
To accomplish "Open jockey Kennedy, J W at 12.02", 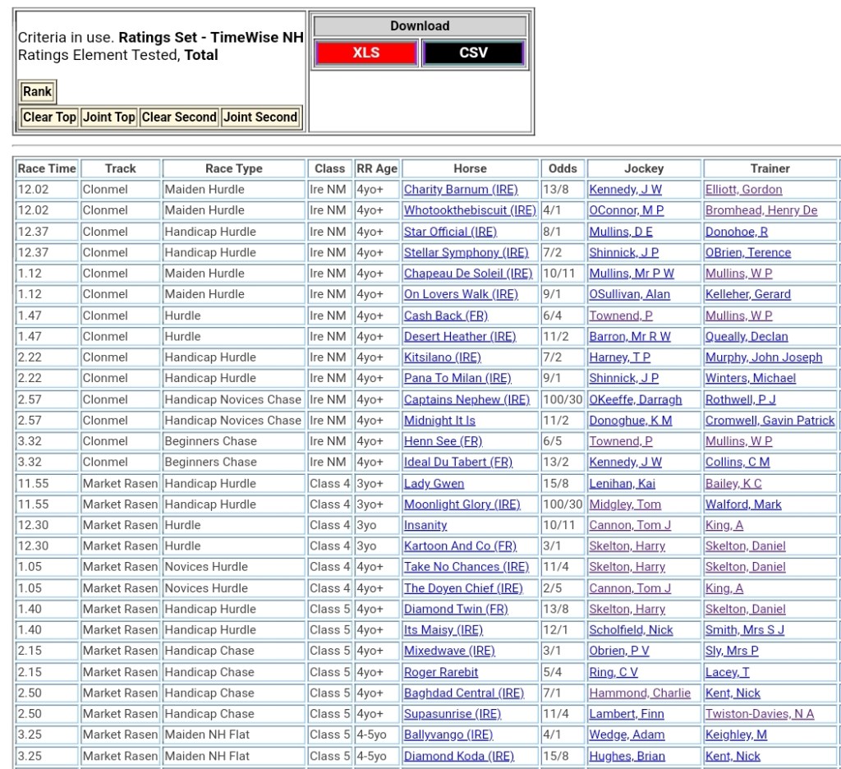I will coord(625,190).
